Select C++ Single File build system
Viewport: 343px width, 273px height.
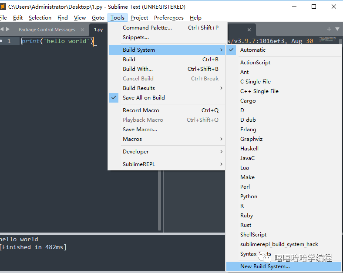tap(283, 91)
